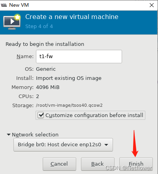Click the Cancel button

[59, 164]
